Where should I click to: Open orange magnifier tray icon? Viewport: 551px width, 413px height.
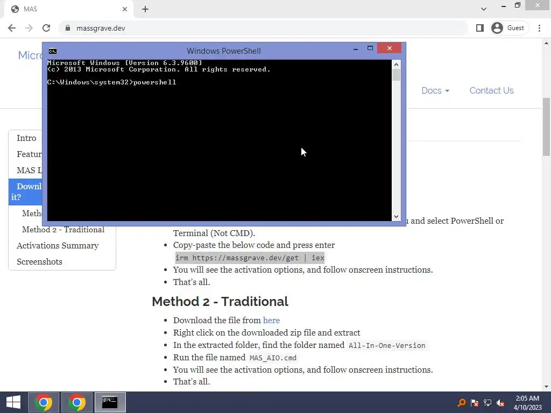pyautogui.click(x=461, y=403)
